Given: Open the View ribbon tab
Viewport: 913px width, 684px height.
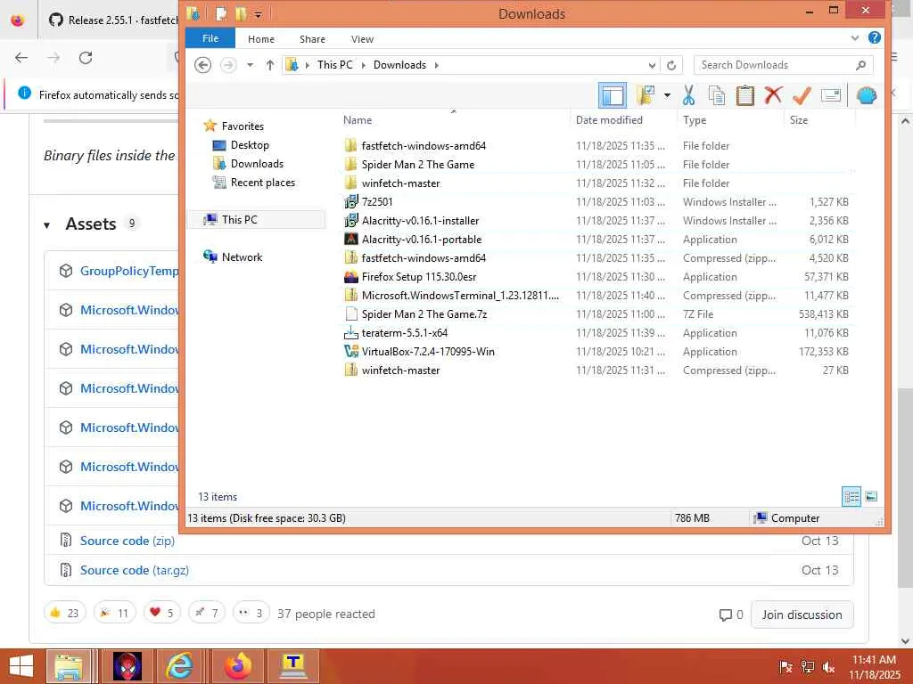Looking at the screenshot, I should 362,39.
